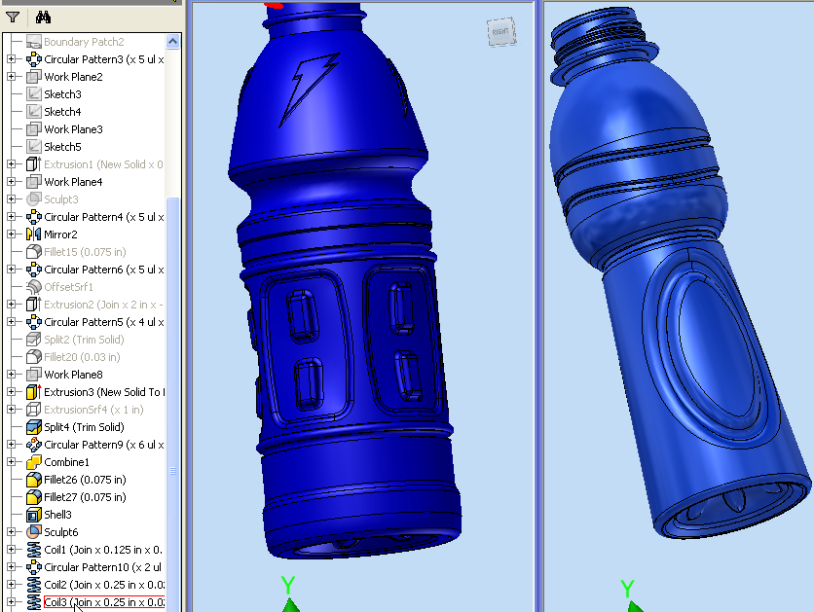This screenshot has width=814, height=612.
Task: Click the Sculpt3 feature icon
Action: click(34, 199)
